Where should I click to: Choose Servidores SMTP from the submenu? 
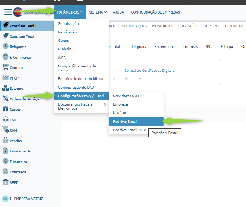[127, 96]
